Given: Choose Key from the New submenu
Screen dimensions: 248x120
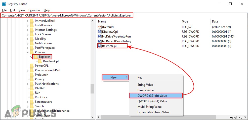Looking at the screenshot, I should (156, 77).
